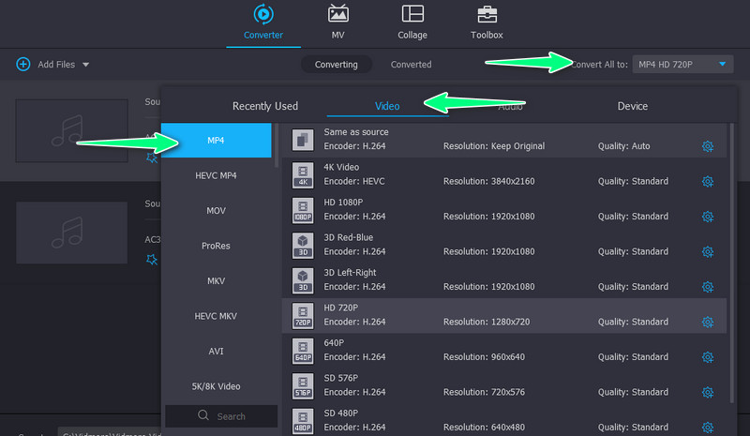
Task: Open settings gear for Same as source
Action: click(x=708, y=146)
